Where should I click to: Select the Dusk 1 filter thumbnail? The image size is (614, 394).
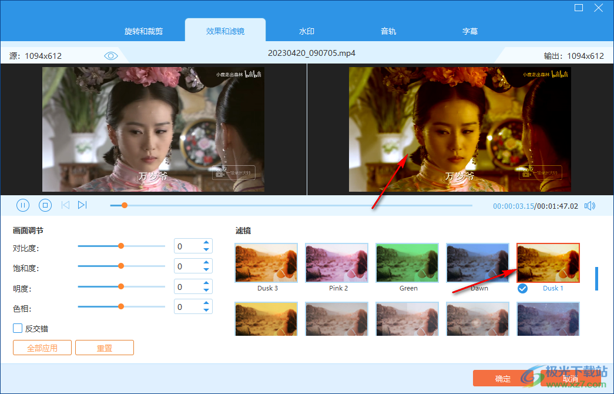pyautogui.click(x=548, y=263)
